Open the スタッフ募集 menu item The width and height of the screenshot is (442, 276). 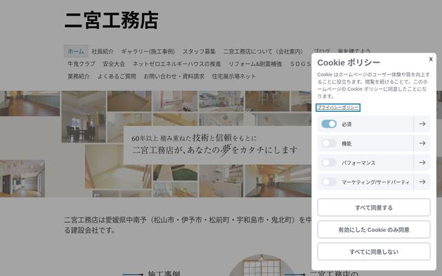click(x=199, y=52)
